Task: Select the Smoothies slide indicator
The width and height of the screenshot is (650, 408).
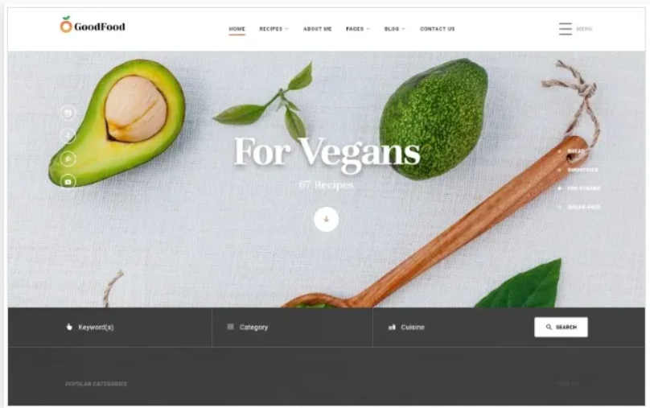Action: (578, 170)
